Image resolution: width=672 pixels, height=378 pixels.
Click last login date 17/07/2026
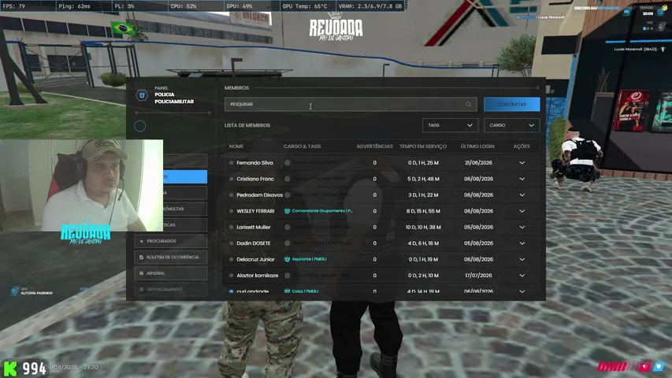pyautogui.click(x=478, y=276)
